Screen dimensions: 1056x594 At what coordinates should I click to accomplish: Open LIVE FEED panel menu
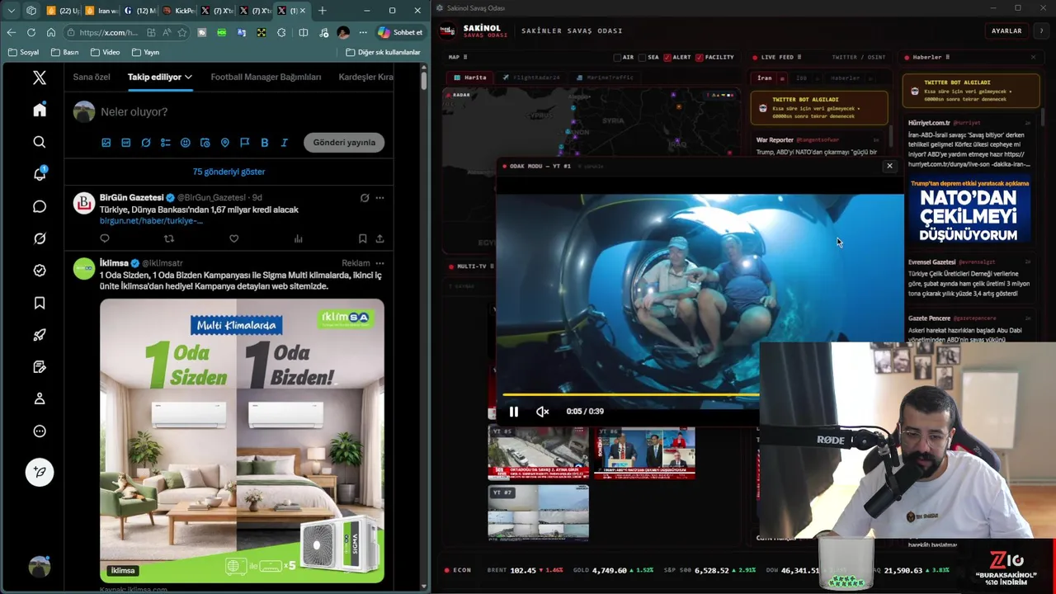[x=799, y=57]
